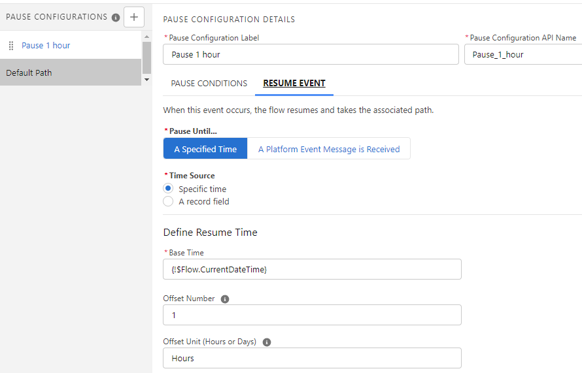
Task: Open the Pause Conditions tab
Action: pyautogui.click(x=209, y=84)
